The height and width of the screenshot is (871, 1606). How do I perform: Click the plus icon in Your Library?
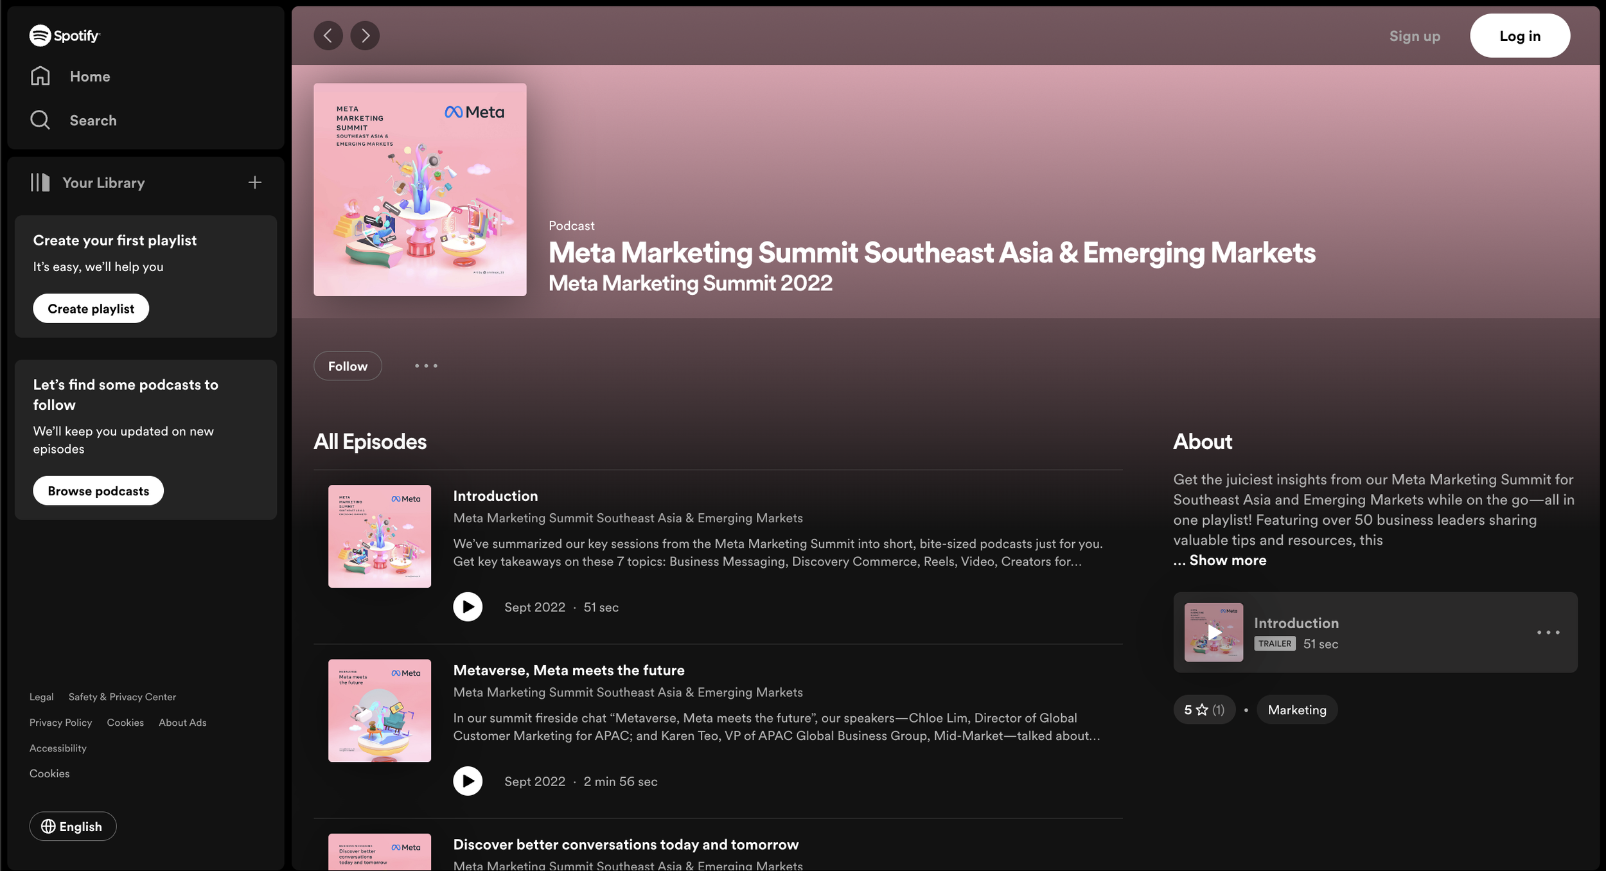pyautogui.click(x=254, y=182)
